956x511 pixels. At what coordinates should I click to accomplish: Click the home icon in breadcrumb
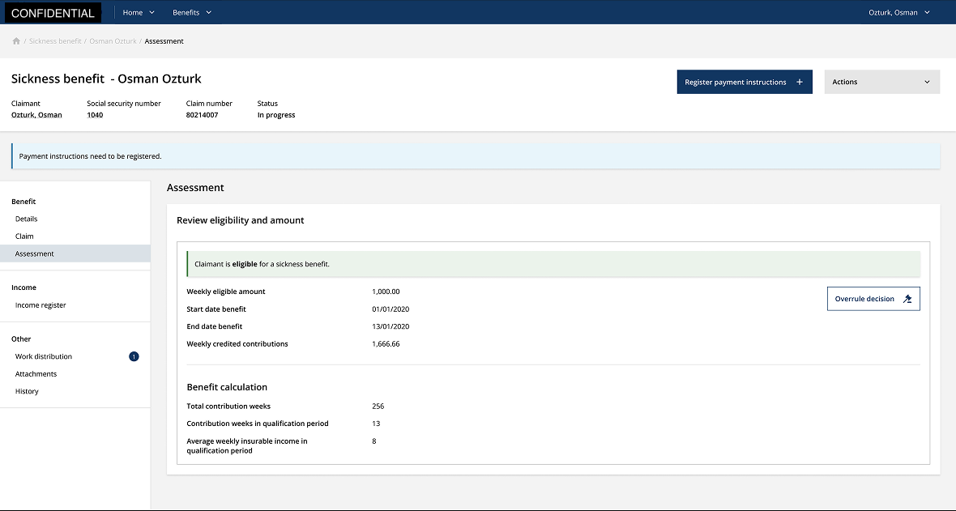(16, 41)
